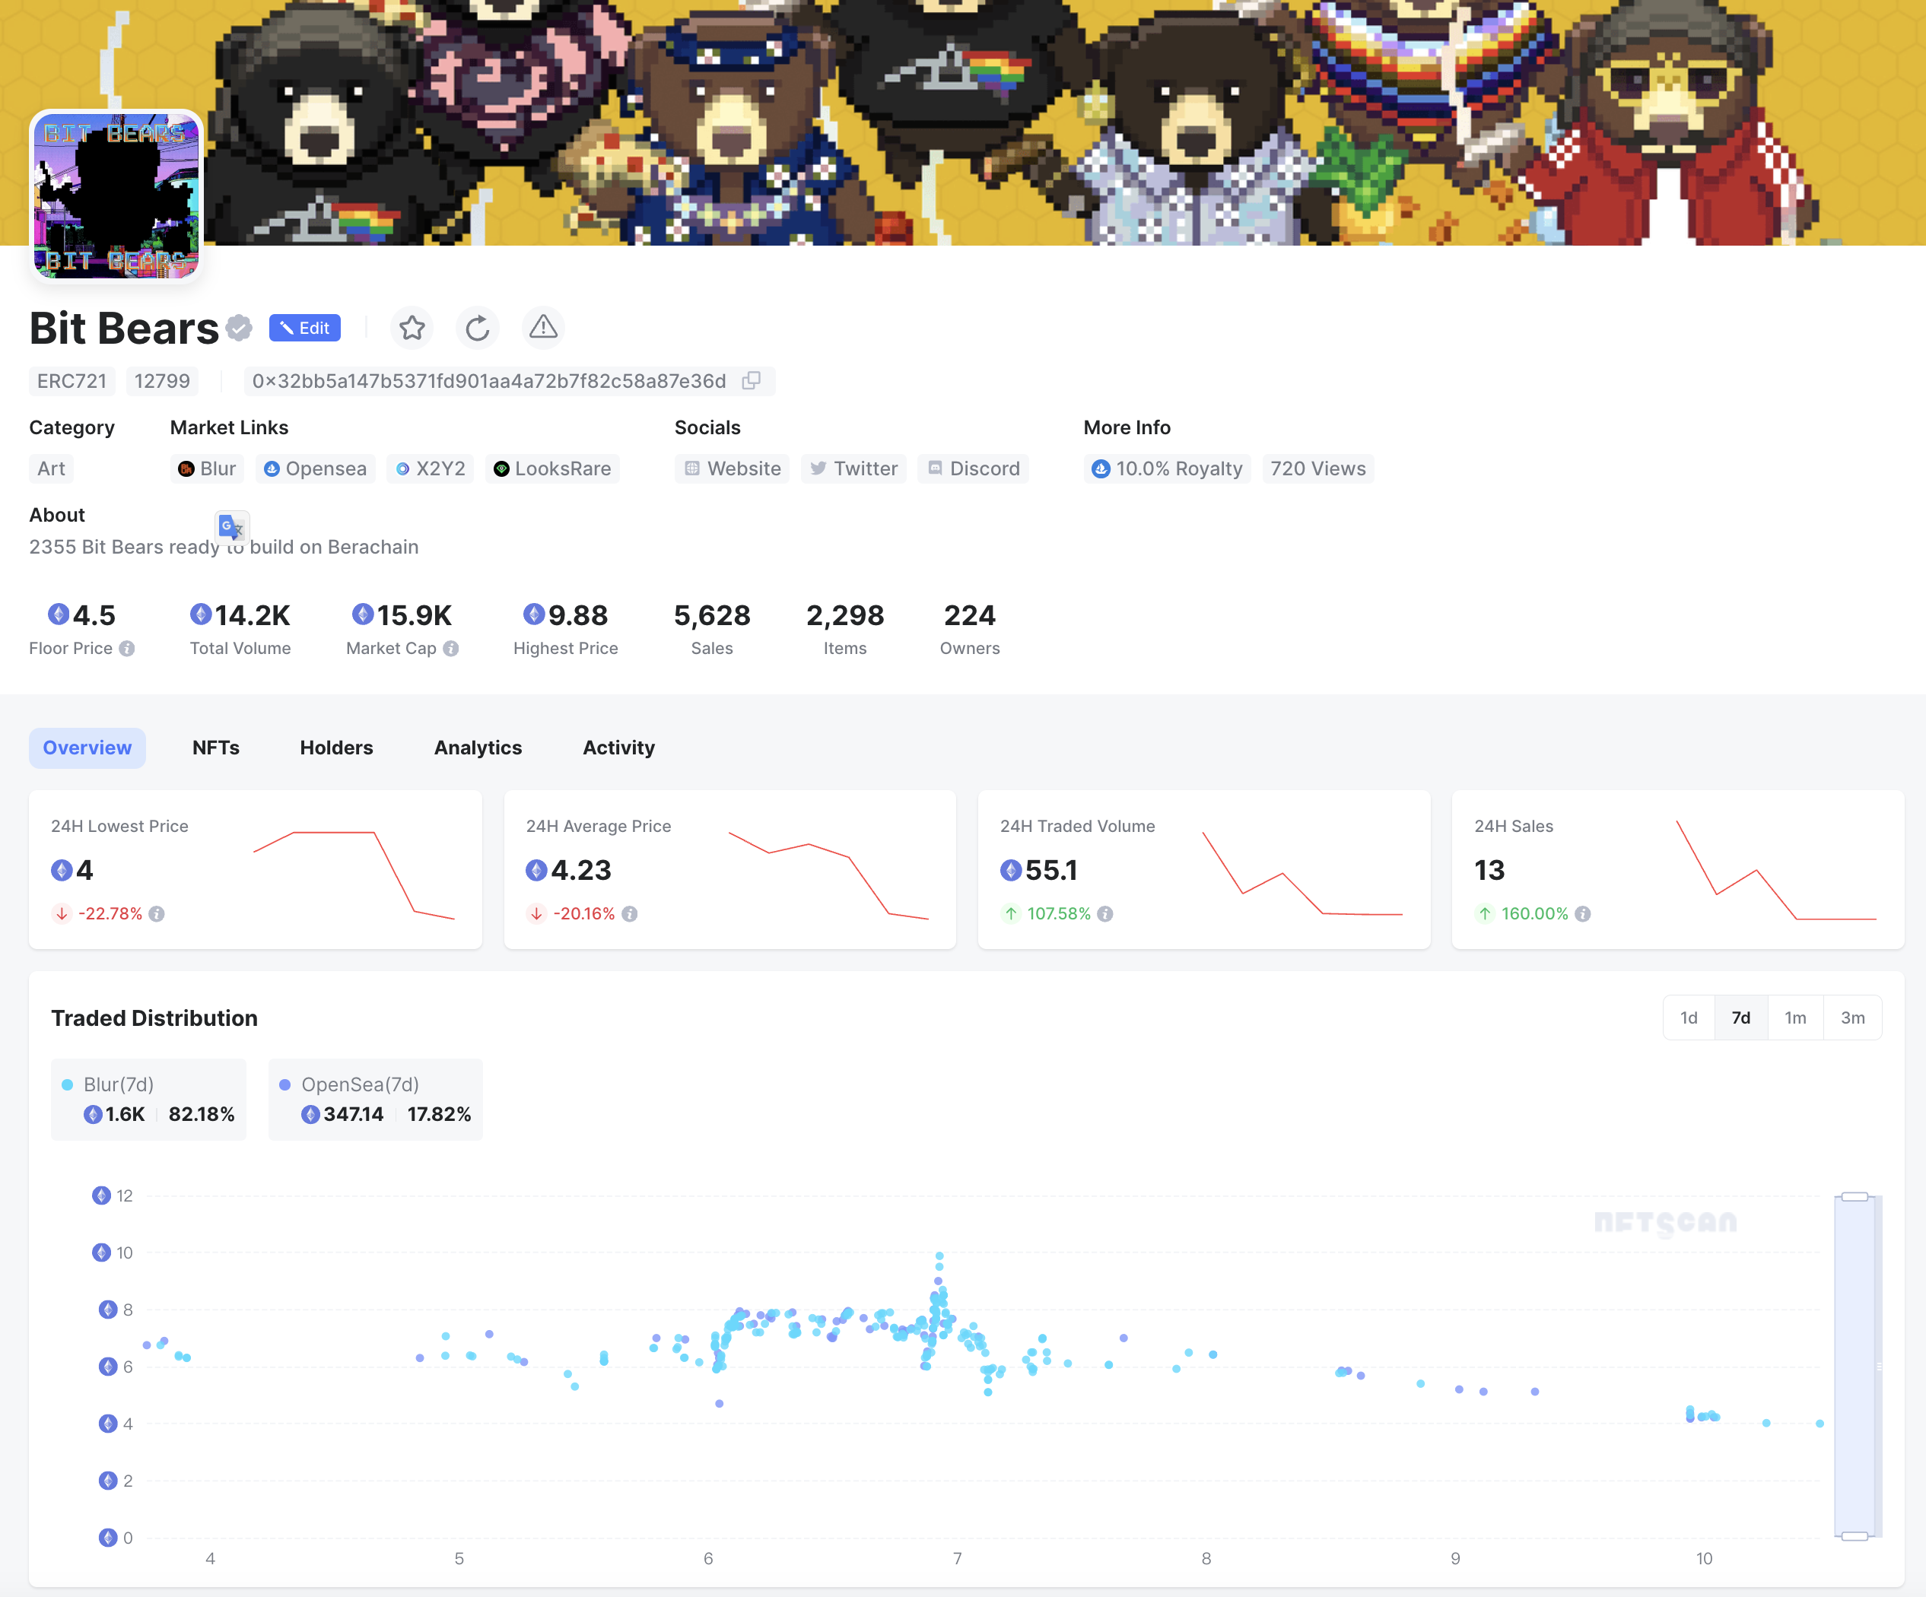The image size is (1926, 1597).
Task: Select the 1d time range
Action: coord(1689,1018)
